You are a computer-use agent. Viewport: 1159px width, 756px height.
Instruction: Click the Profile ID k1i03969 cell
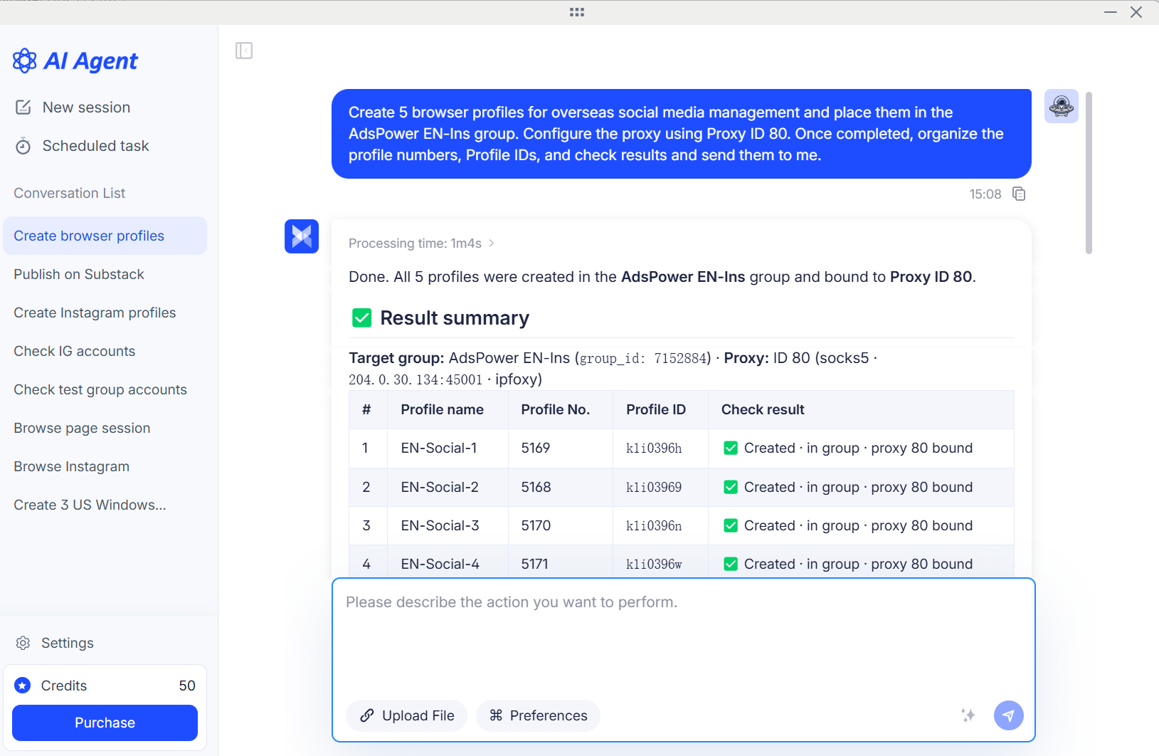(x=660, y=487)
